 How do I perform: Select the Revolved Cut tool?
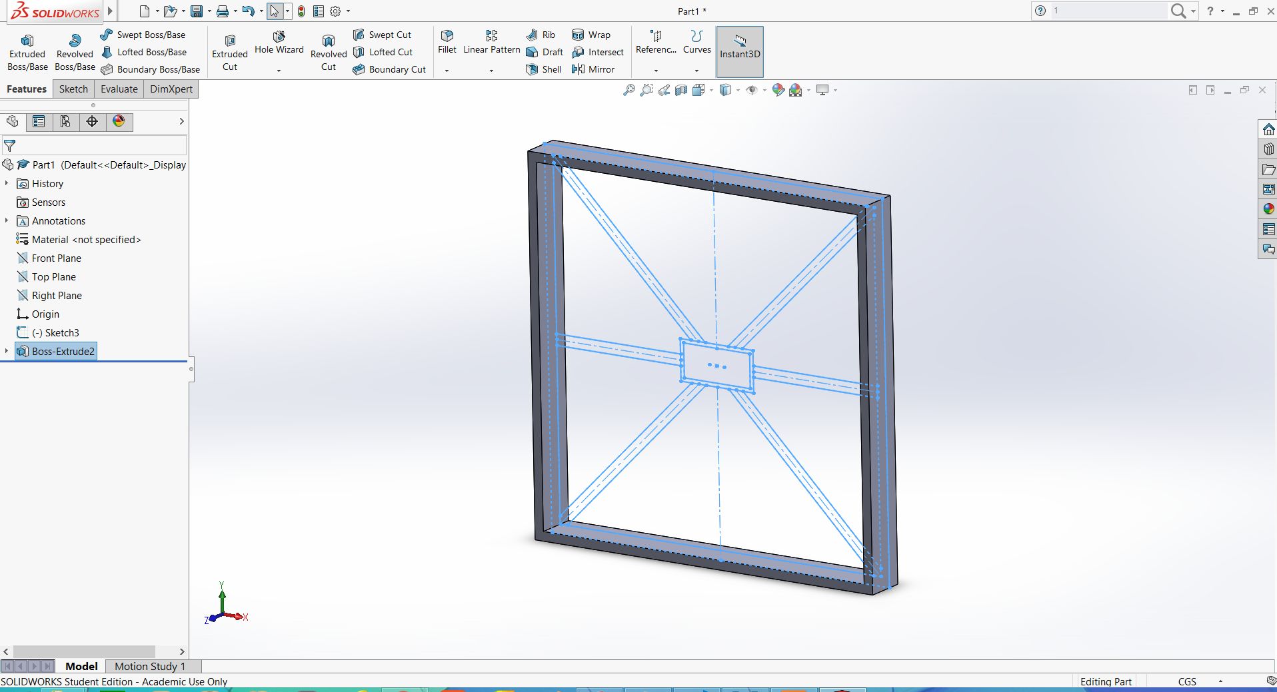329,52
